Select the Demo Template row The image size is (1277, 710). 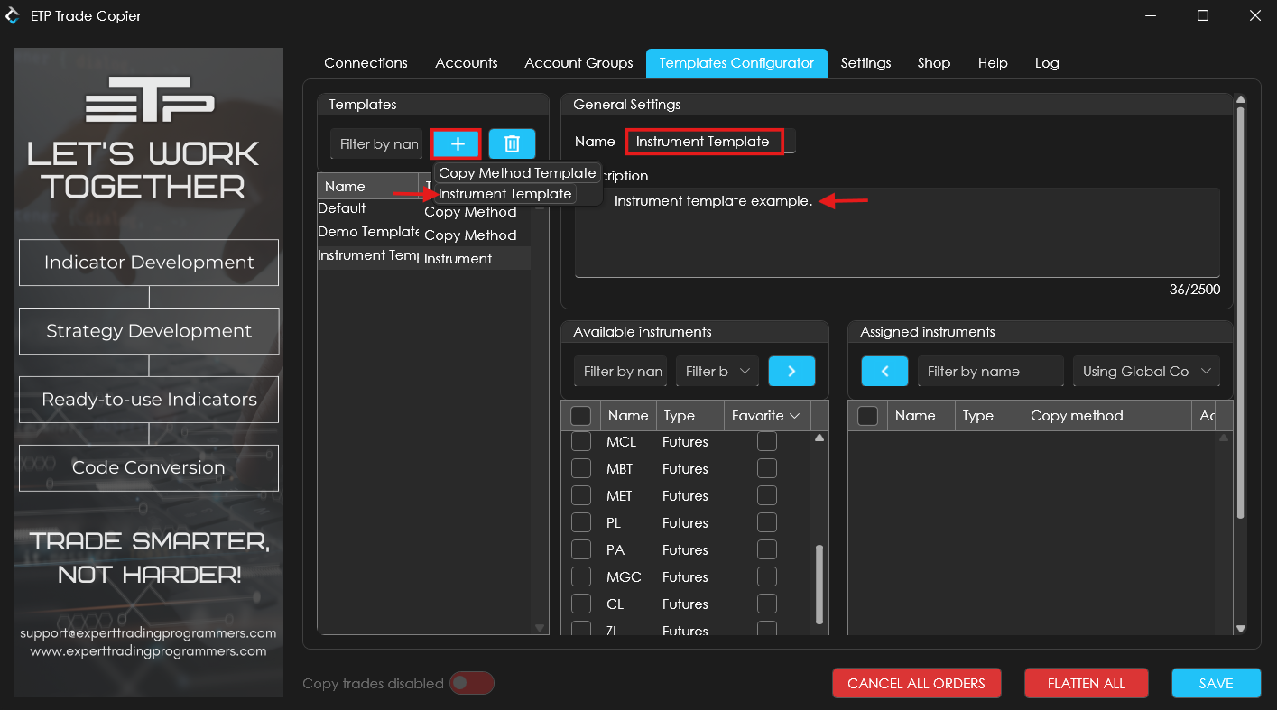(x=423, y=233)
